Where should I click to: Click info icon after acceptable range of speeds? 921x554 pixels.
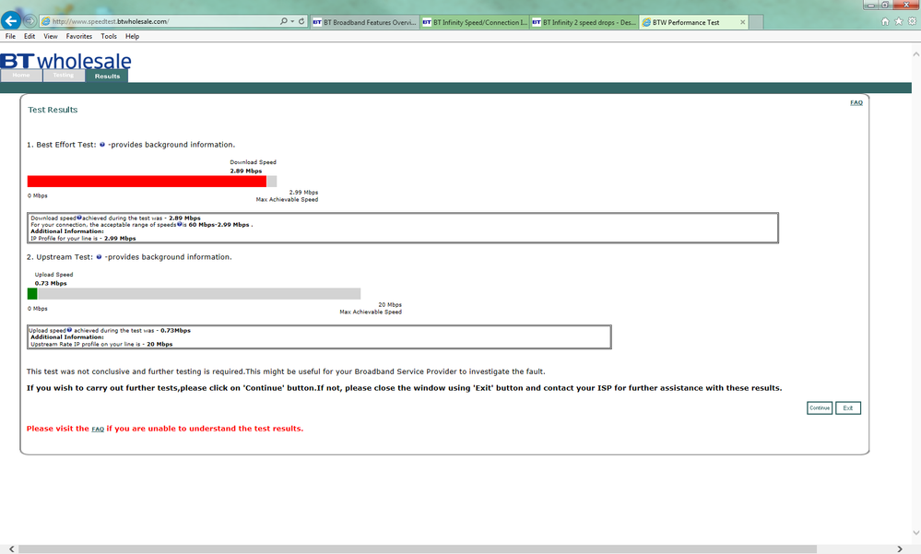(x=180, y=224)
